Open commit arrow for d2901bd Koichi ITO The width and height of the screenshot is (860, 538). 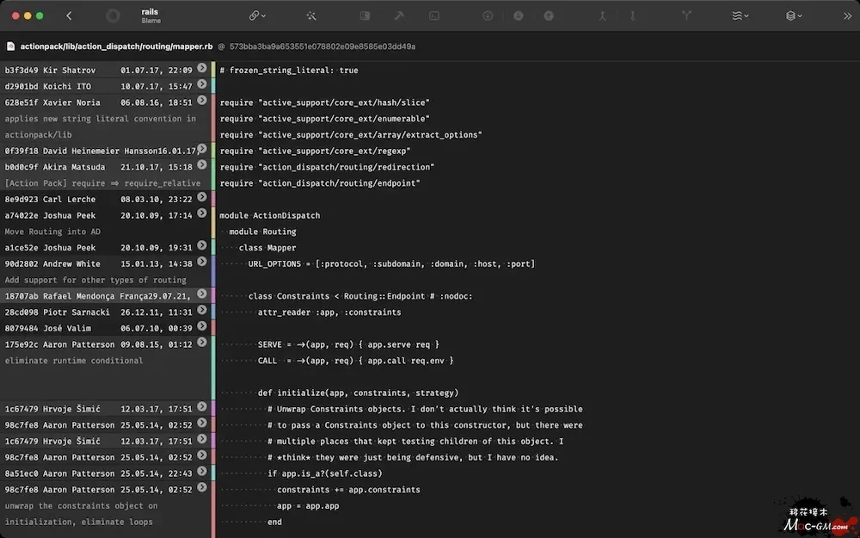pos(202,84)
